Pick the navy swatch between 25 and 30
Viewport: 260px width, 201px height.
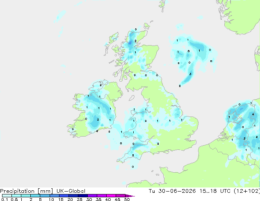pyautogui.click(x=82, y=196)
